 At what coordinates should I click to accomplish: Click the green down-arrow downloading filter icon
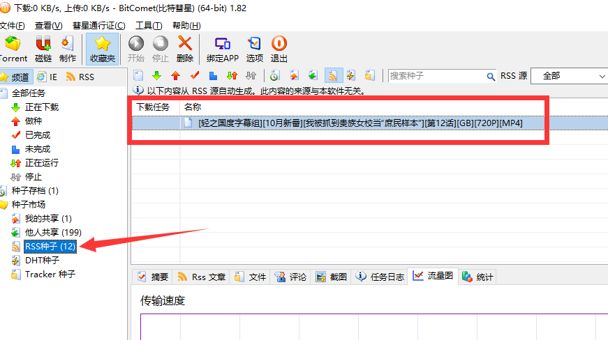coord(156,75)
